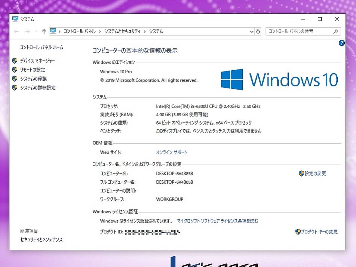The width and height of the screenshot is (356, 267).
Task: Open help with blue question mark icon
Action: pos(341,43)
